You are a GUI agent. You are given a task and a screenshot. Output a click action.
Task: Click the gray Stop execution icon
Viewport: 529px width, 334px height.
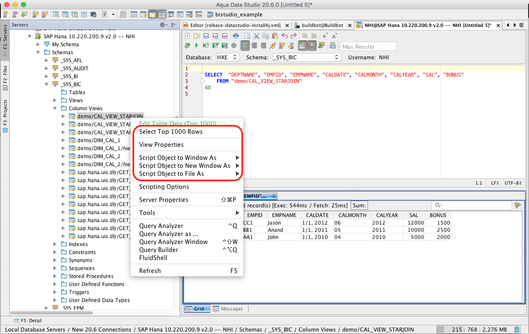click(234, 45)
